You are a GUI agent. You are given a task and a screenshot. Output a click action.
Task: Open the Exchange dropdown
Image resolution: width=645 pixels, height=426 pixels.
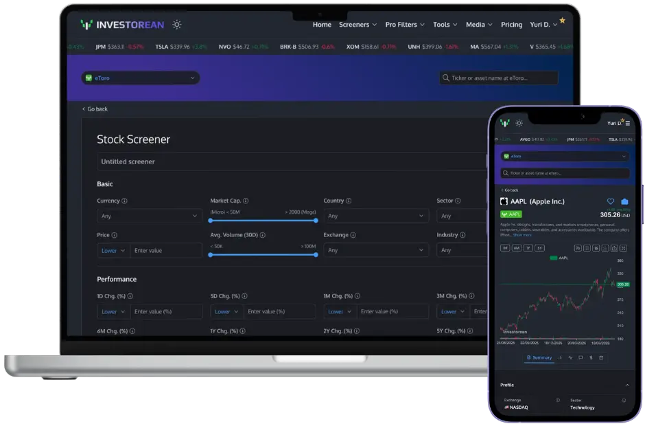(x=376, y=250)
